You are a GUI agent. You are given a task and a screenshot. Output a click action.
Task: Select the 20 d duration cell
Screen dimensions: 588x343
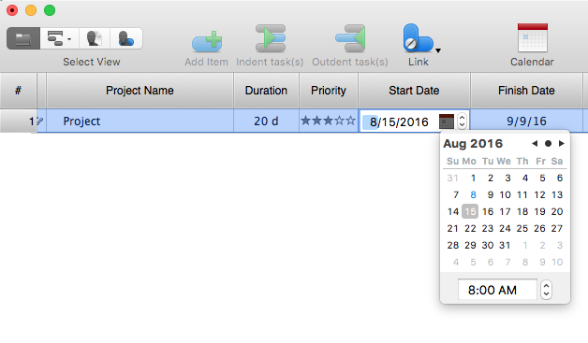pos(266,121)
